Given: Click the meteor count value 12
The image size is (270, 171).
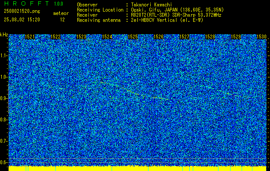Looking at the screenshot, I should pos(62,20).
